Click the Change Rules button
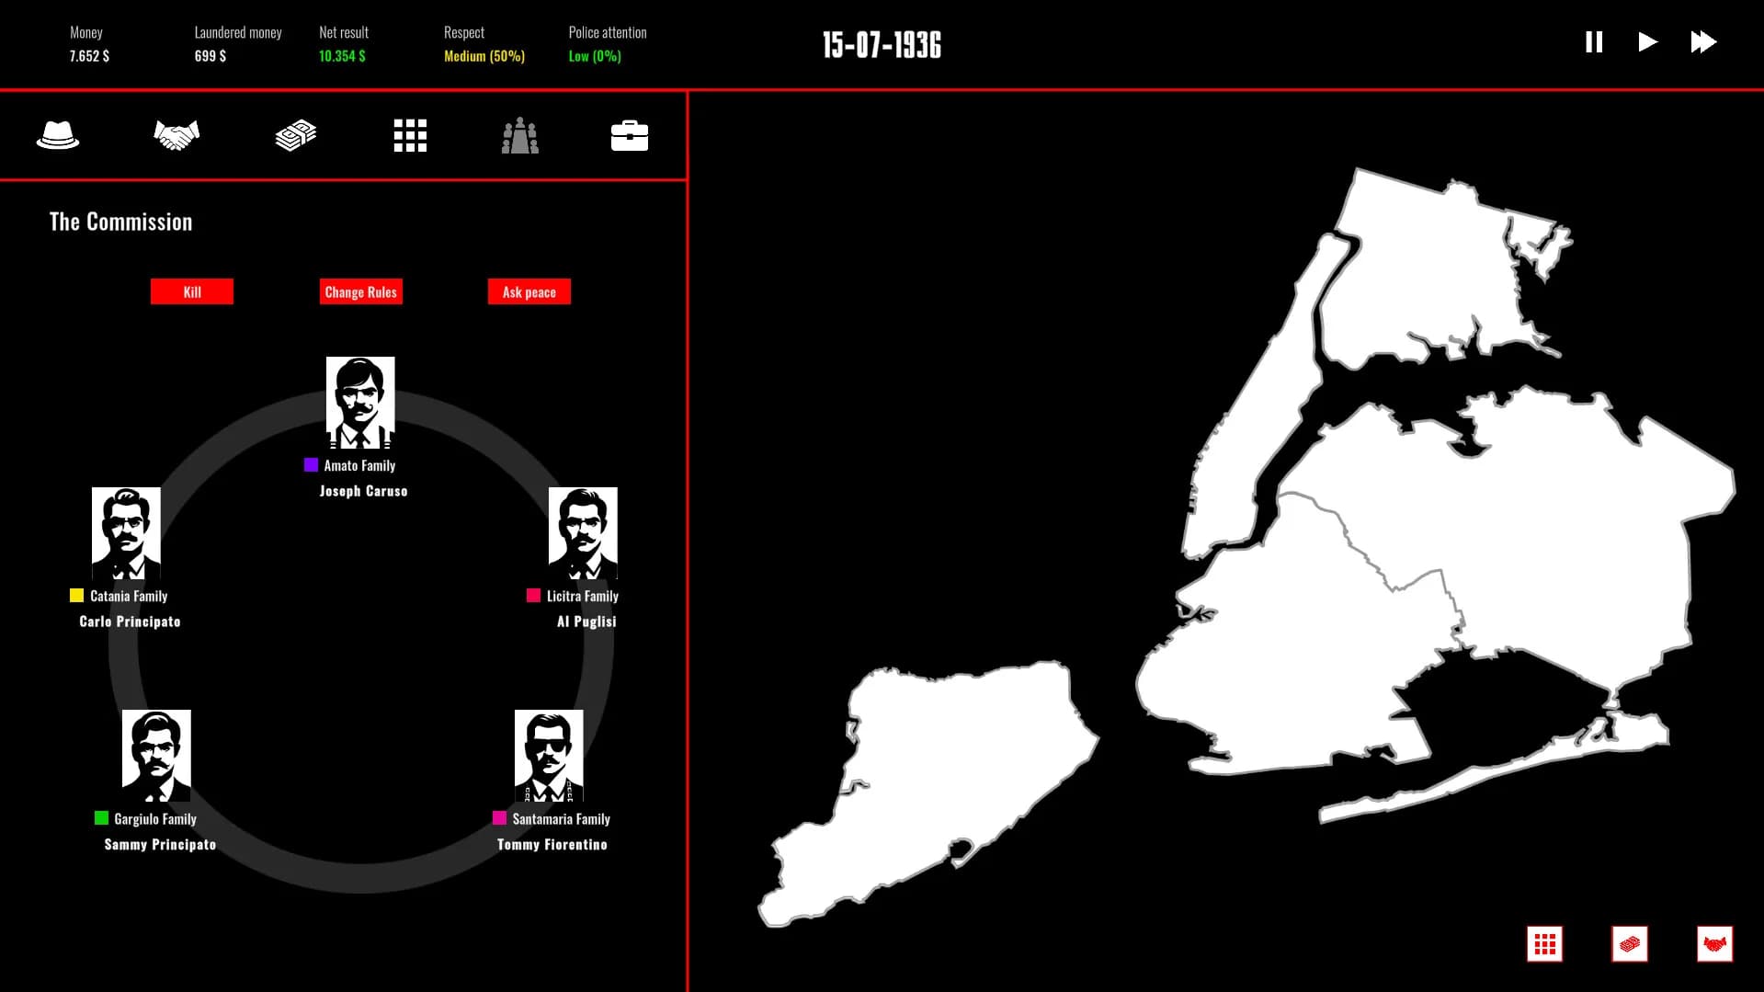1764x992 pixels. click(x=361, y=291)
